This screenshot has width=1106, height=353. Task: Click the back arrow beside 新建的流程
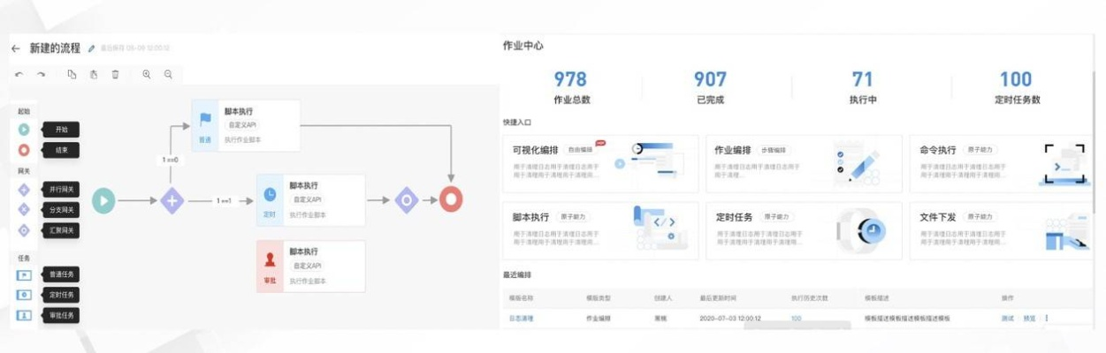point(16,49)
